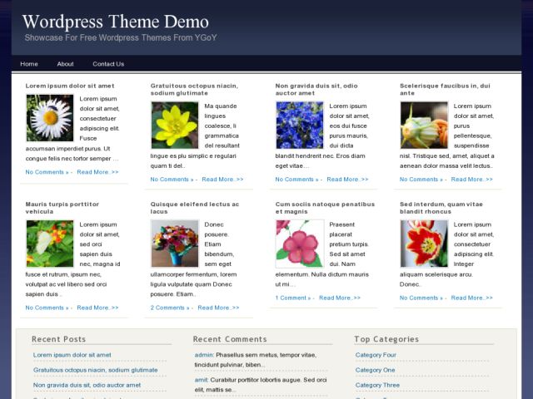This screenshot has width=533, height=399.
Task: Click the Curabitur porttitor lobortis comment excerpt
Action: click(x=261, y=385)
